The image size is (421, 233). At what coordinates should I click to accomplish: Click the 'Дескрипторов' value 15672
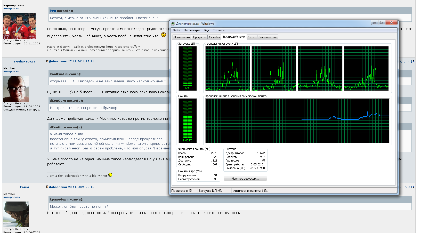[x=261, y=153]
